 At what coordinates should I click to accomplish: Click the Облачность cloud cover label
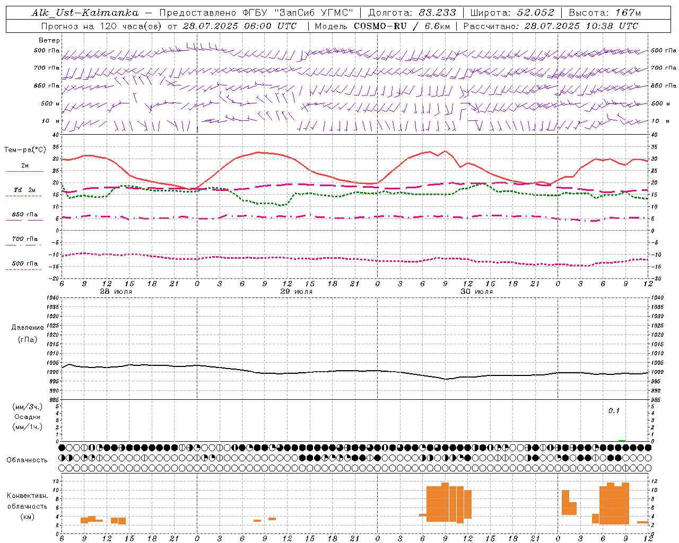tap(28, 460)
